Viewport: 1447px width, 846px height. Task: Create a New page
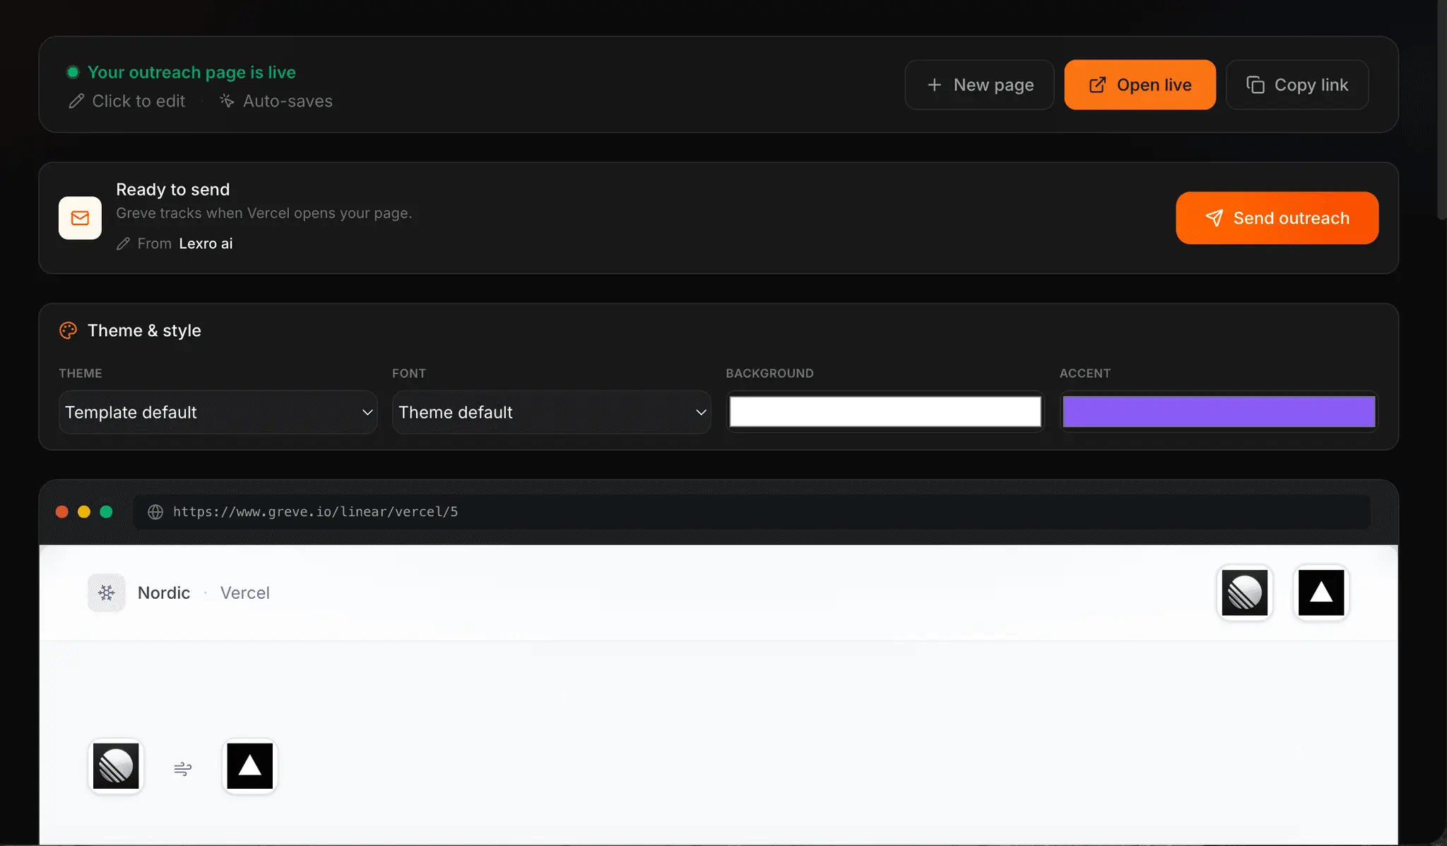(979, 85)
